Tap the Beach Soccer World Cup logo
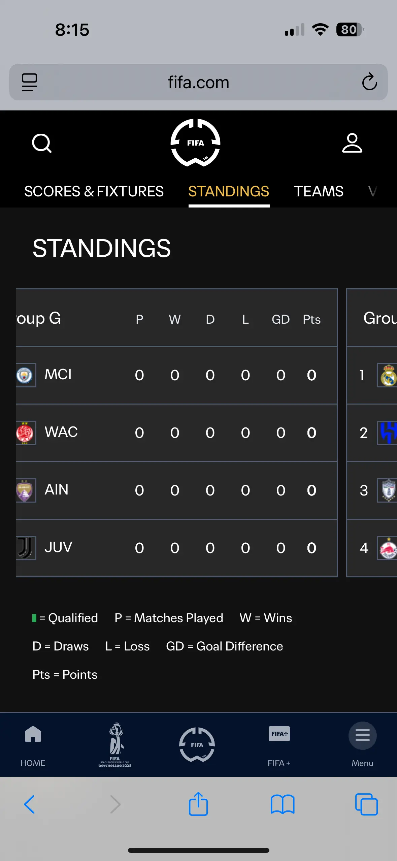The image size is (397, 861). click(115, 745)
